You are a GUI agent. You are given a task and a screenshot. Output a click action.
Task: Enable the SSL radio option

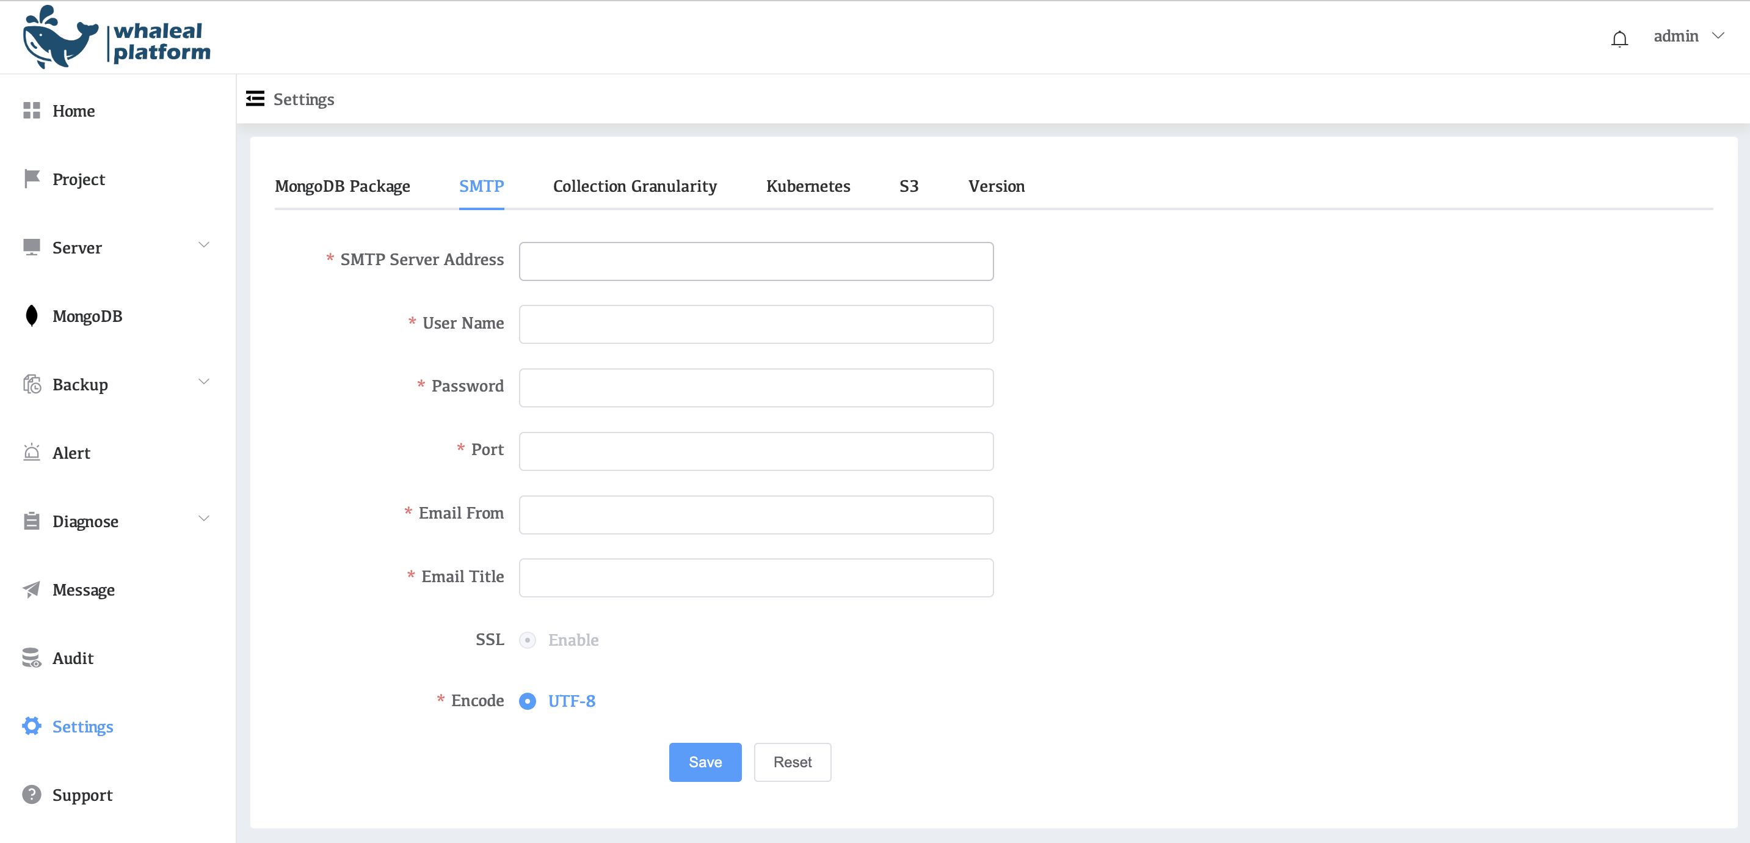tap(528, 640)
